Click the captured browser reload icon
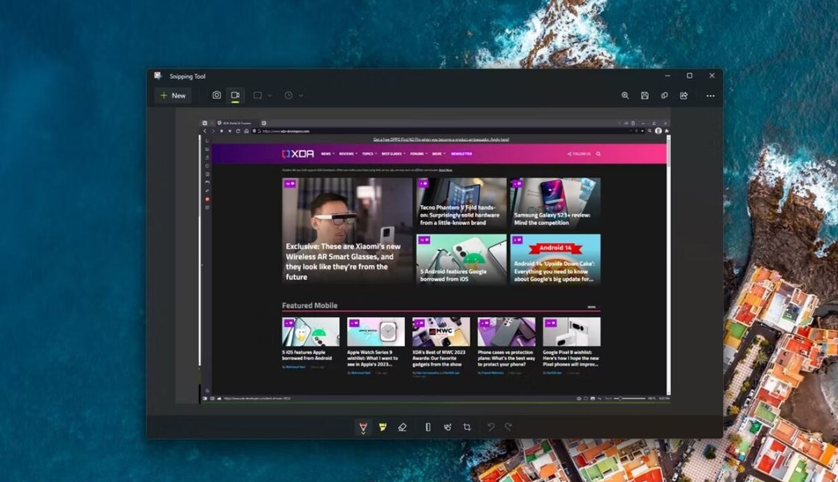Screen dimensions: 838x482 click(237, 131)
